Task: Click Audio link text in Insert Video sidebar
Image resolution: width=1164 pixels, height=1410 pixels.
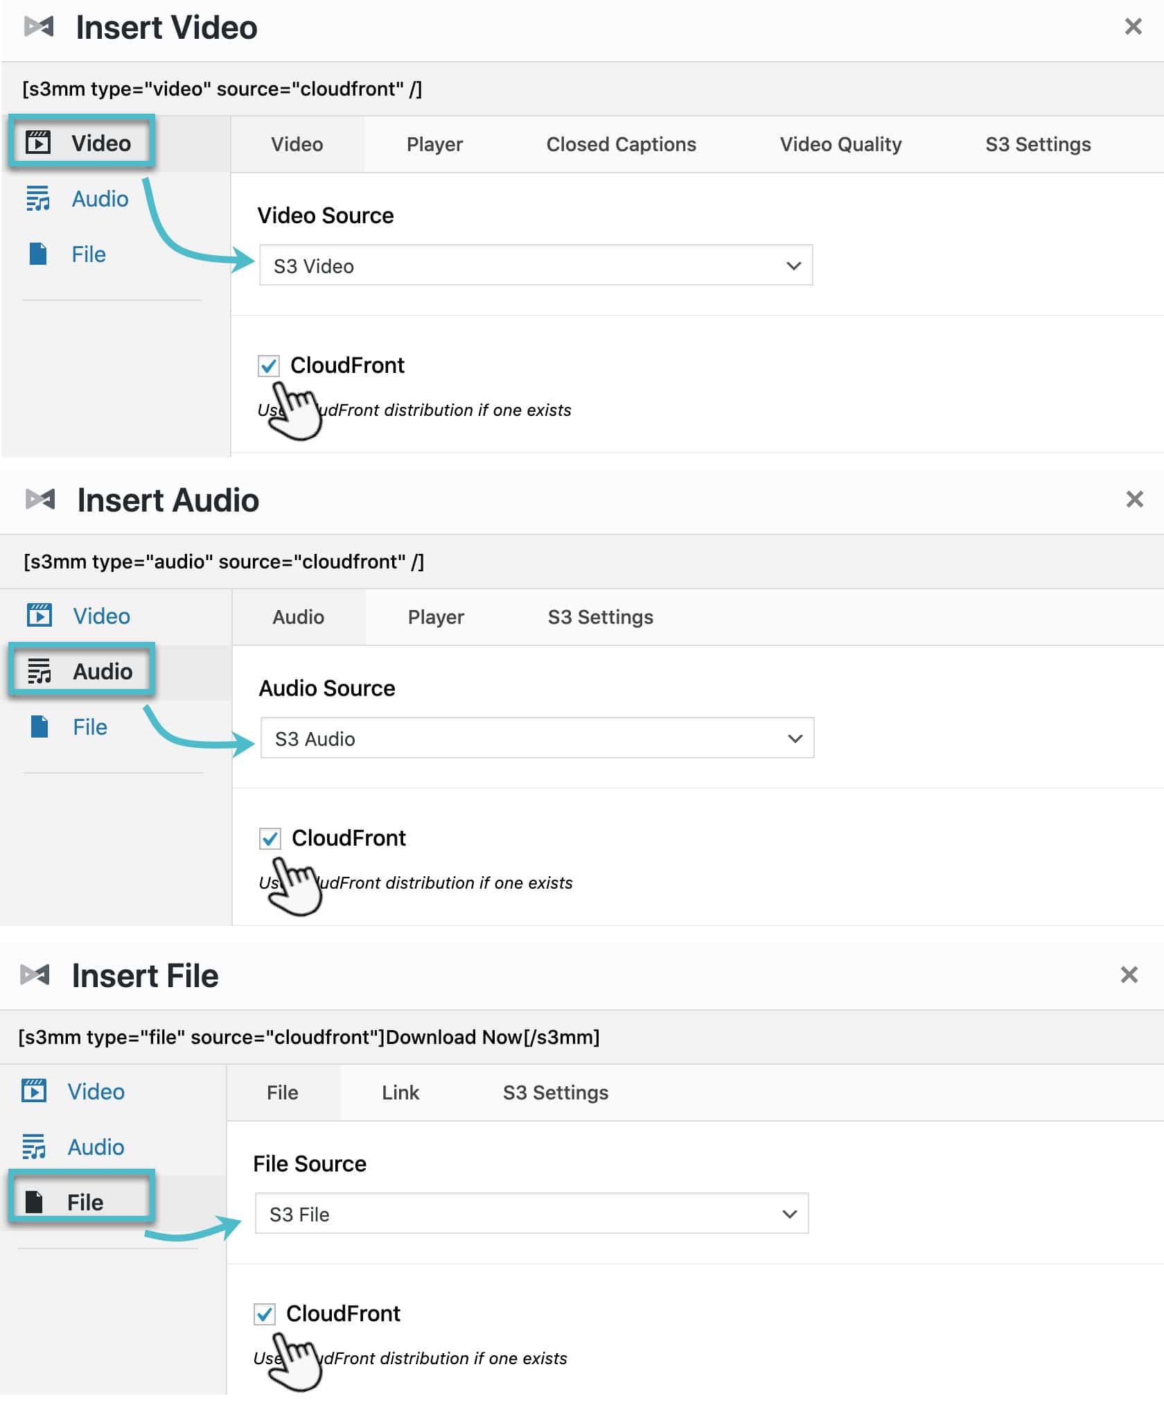Action: pyautogui.click(x=100, y=199)
